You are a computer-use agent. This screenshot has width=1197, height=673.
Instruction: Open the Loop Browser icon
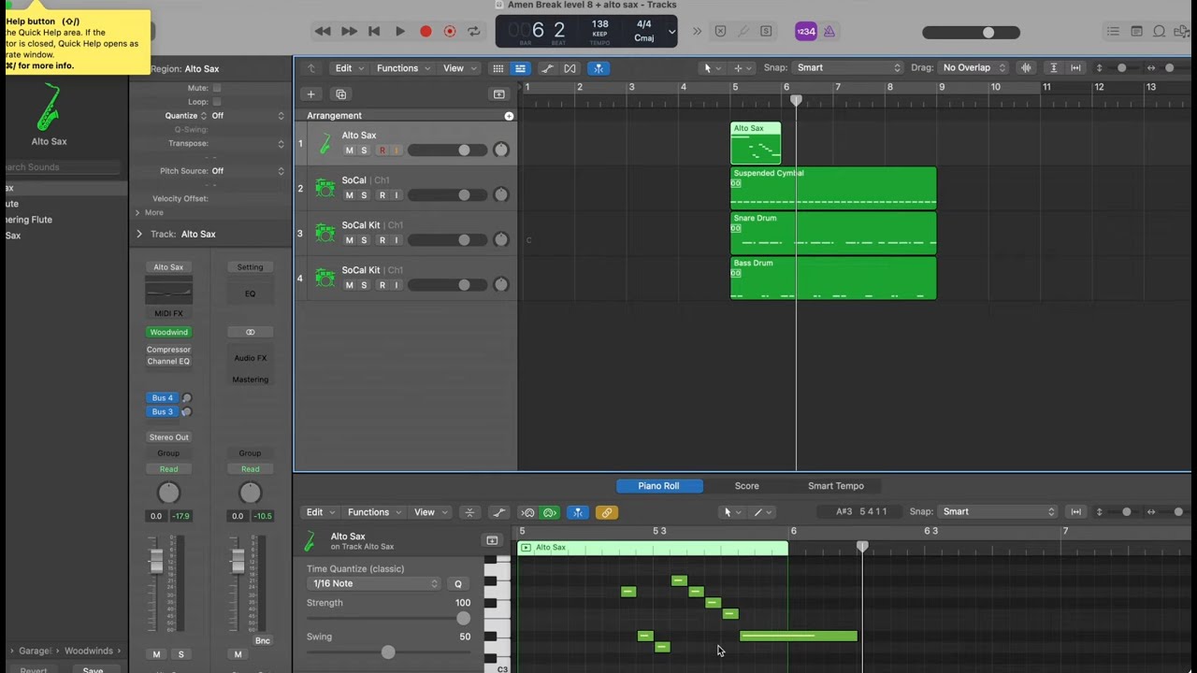click(x=1160, y=31)
